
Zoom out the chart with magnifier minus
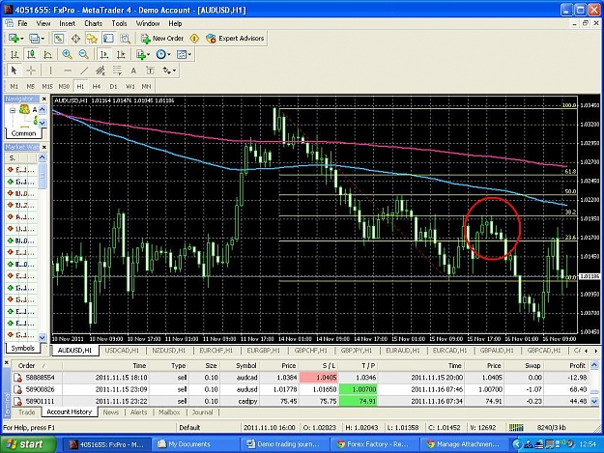click(83, 54)
